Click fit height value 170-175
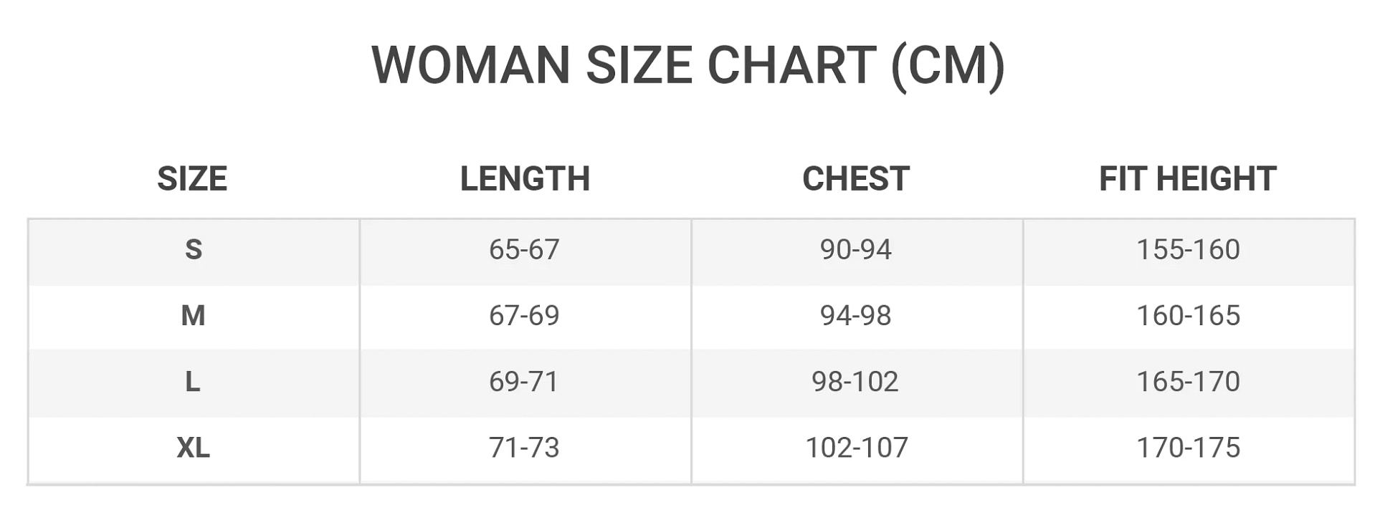 pyautogui.click(x=1188, y=447)
